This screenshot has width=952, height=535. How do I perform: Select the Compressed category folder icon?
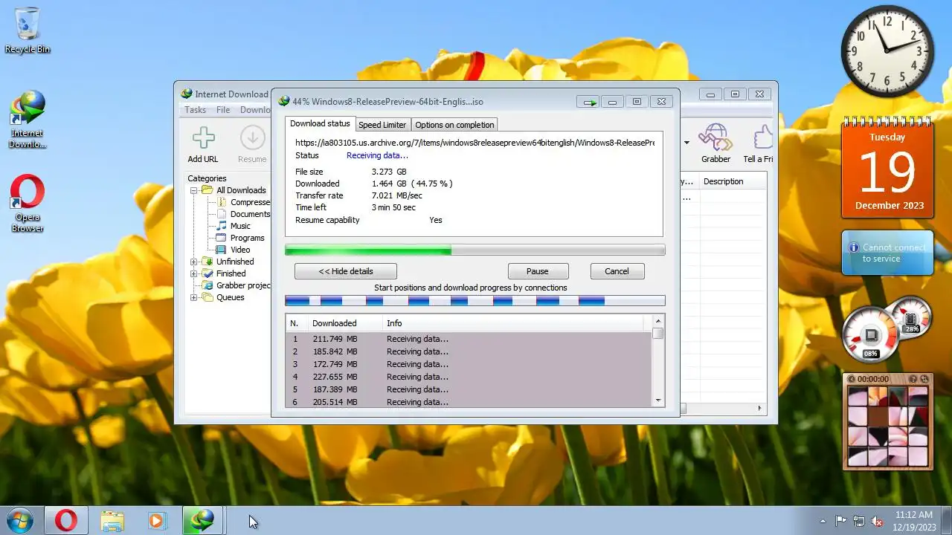[x=221, y=202]
